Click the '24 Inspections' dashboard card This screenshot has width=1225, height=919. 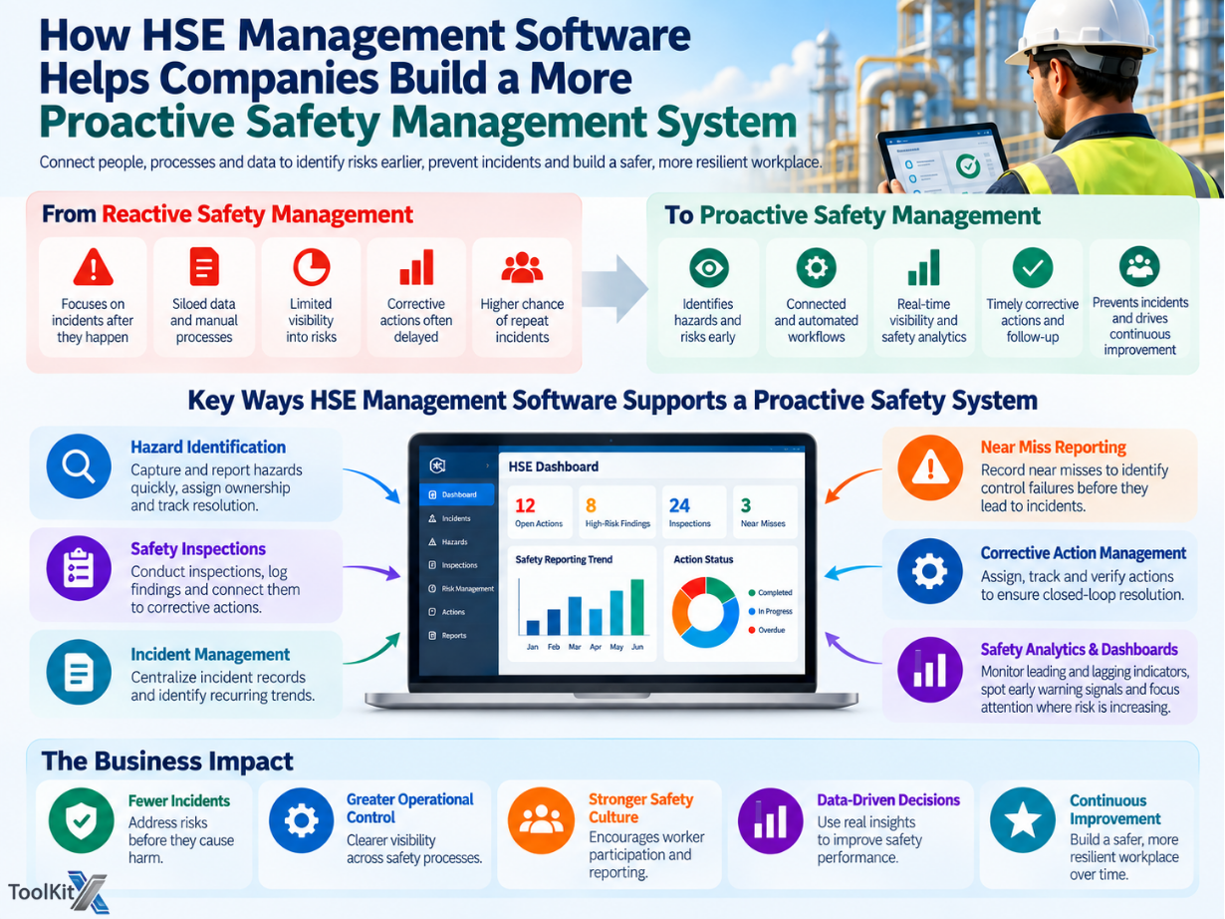[693, 512]
